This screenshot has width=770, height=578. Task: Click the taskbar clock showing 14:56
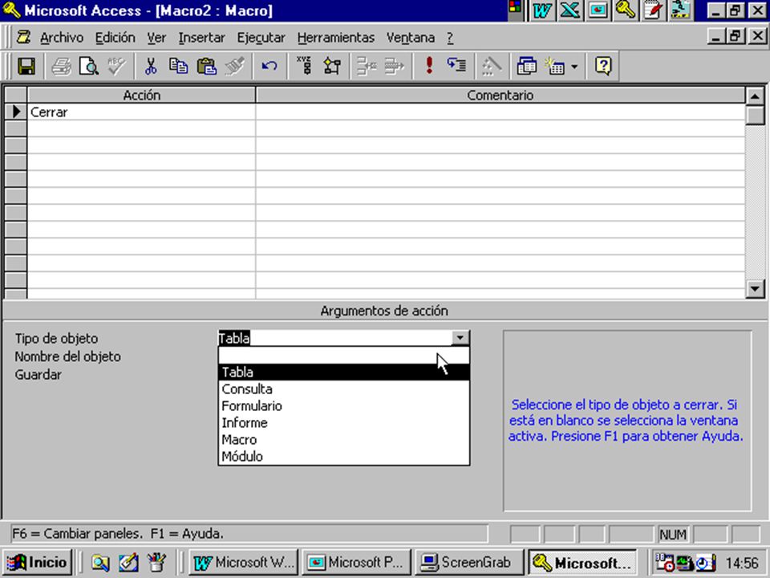742,563
